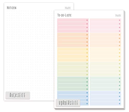The image size is (129, 112).
Task: Check the first pink checkbox in left column
Action: point(87,20)
